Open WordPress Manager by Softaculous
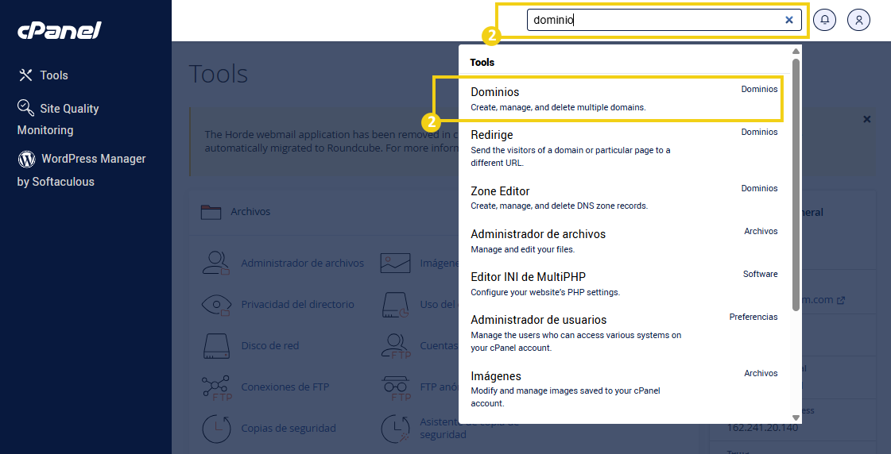 (81, 170)
